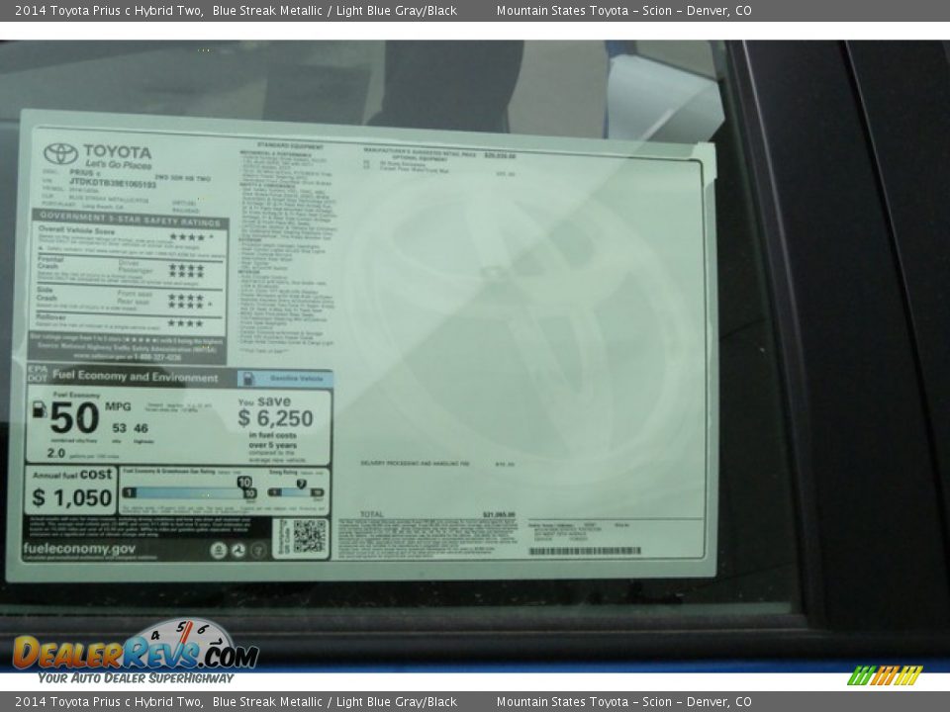The width and height of the screenshot is (950, 712).
Task: Click the You save $6,250 text
Action: [x=274, y=412]
